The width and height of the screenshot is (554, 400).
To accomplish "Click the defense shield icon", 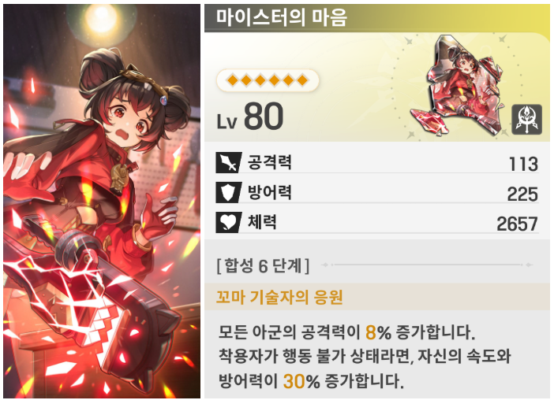I will [x=229, y=192].
